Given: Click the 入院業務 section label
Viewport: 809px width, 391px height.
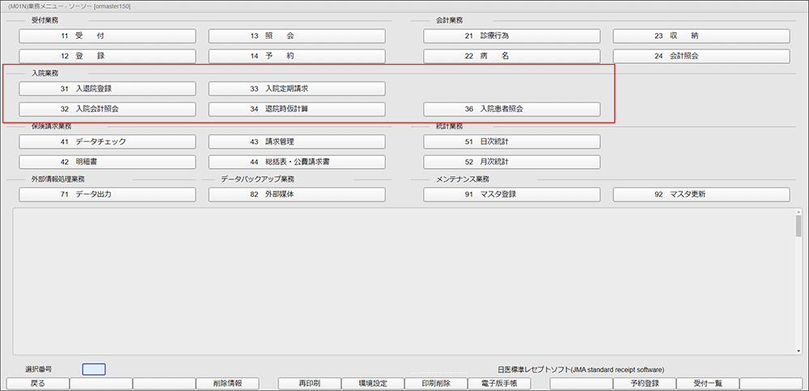Looking at the screenshot, I should [44, 74].
